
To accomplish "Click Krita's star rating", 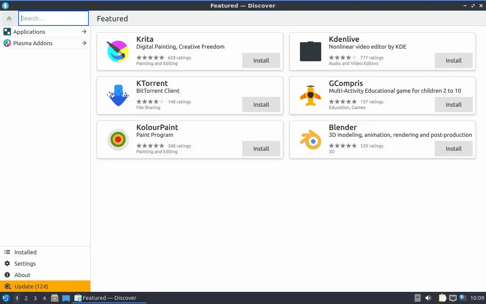I will pyautogui.click(x=150, y=58).
